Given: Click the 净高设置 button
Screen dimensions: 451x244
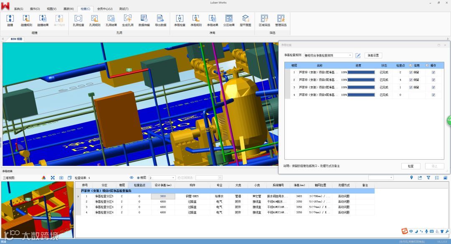Looking at the screenshot, I should point(373,55).
